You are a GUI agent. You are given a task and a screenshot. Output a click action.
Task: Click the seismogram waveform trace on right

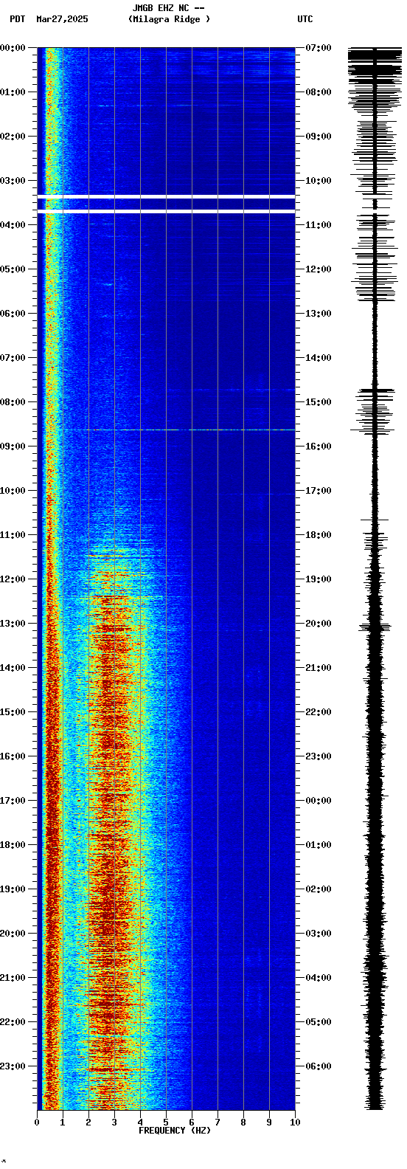click(375, 579)
